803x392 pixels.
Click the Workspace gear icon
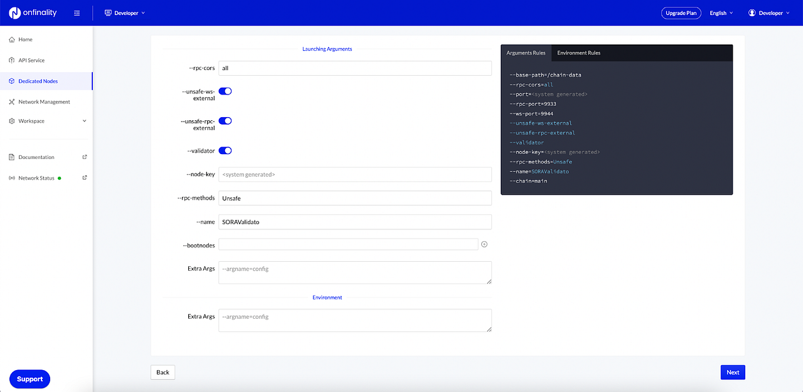(x=12, y=121)
